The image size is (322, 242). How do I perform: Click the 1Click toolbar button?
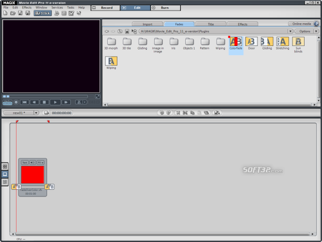coord(43,13)
